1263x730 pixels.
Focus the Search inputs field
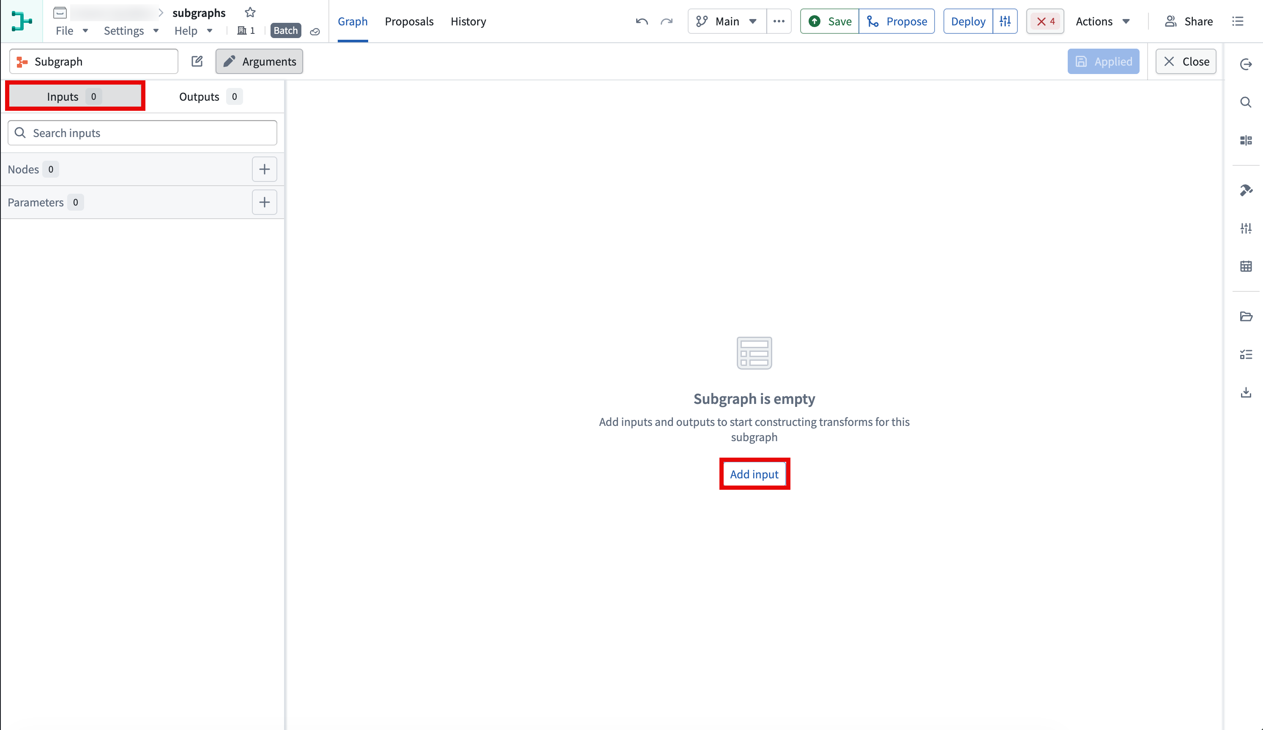point(142,132)
